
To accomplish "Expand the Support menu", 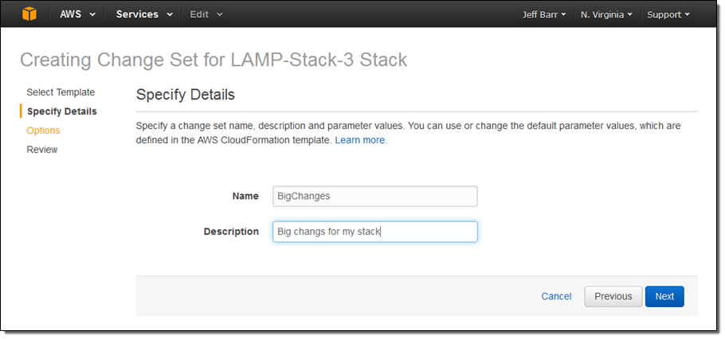I will [x=668, y=14].
